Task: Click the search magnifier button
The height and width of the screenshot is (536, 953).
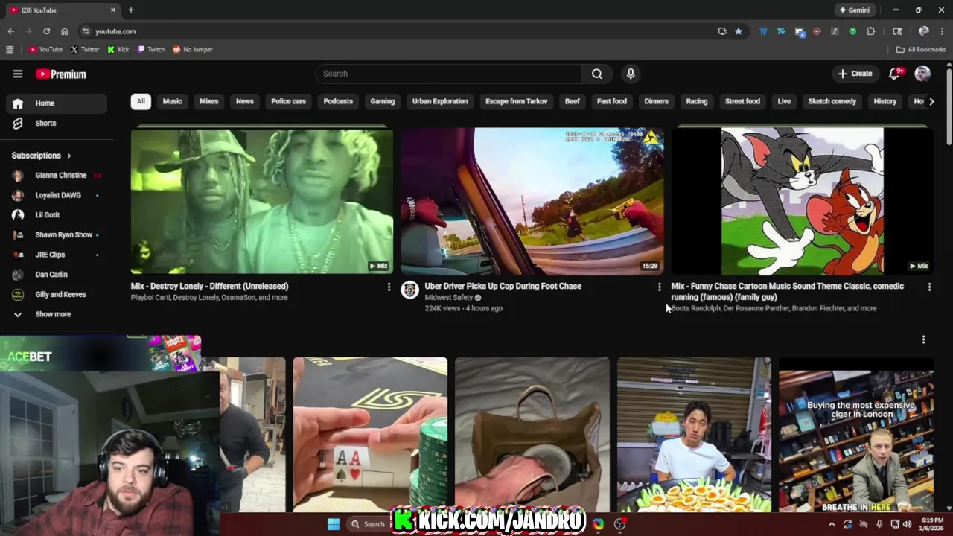Action: 596,74
